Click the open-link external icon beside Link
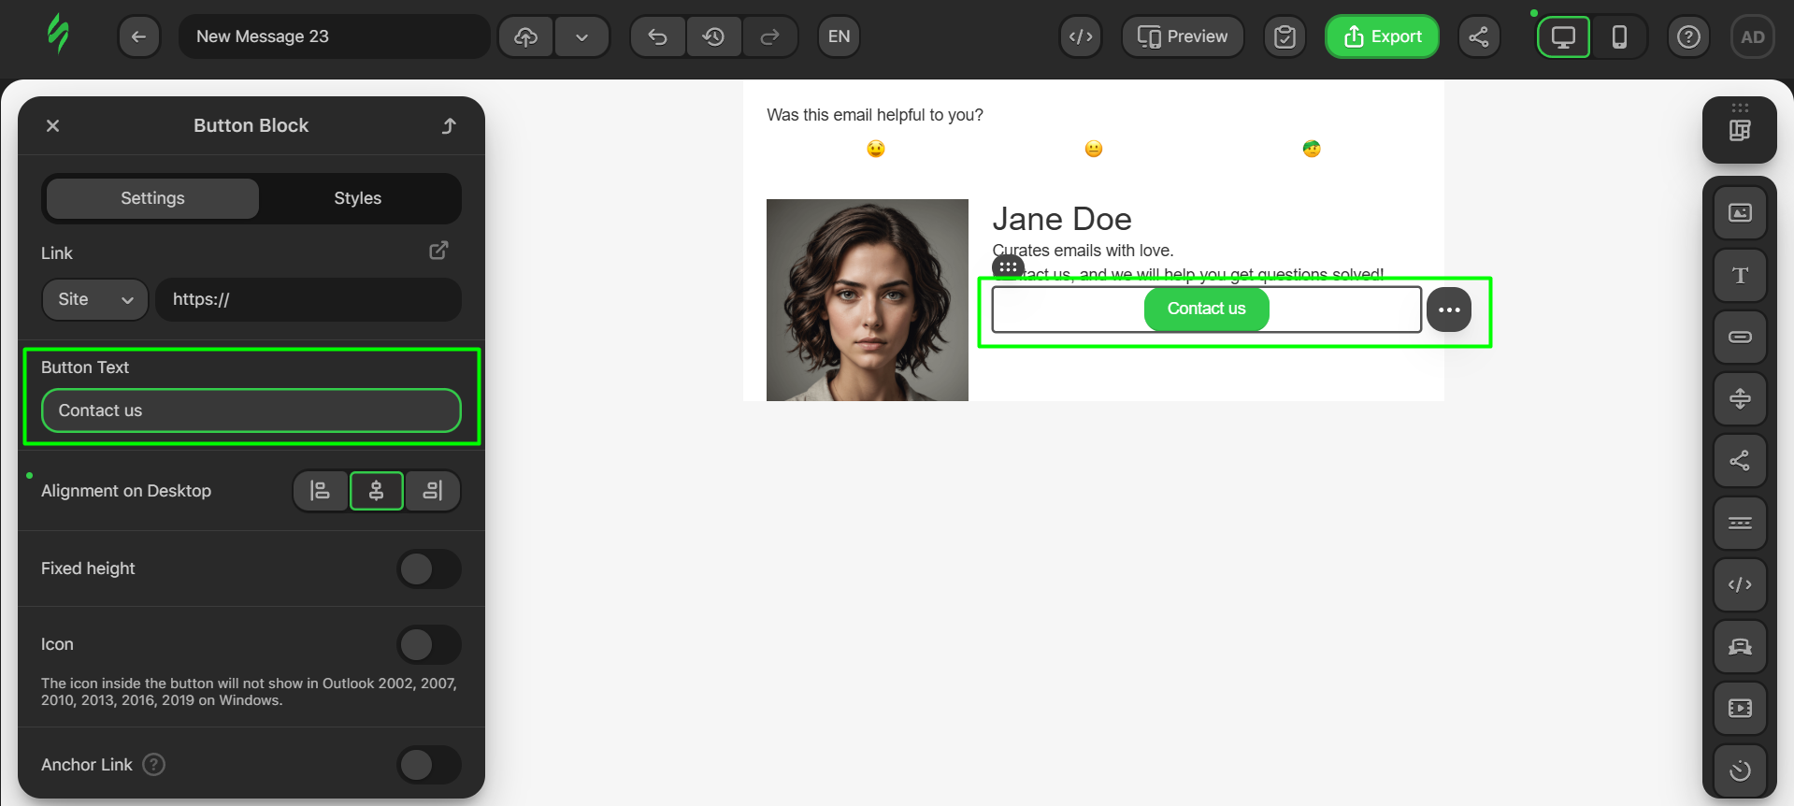Viewport: 1794px width, 806px height. [438, 251]
